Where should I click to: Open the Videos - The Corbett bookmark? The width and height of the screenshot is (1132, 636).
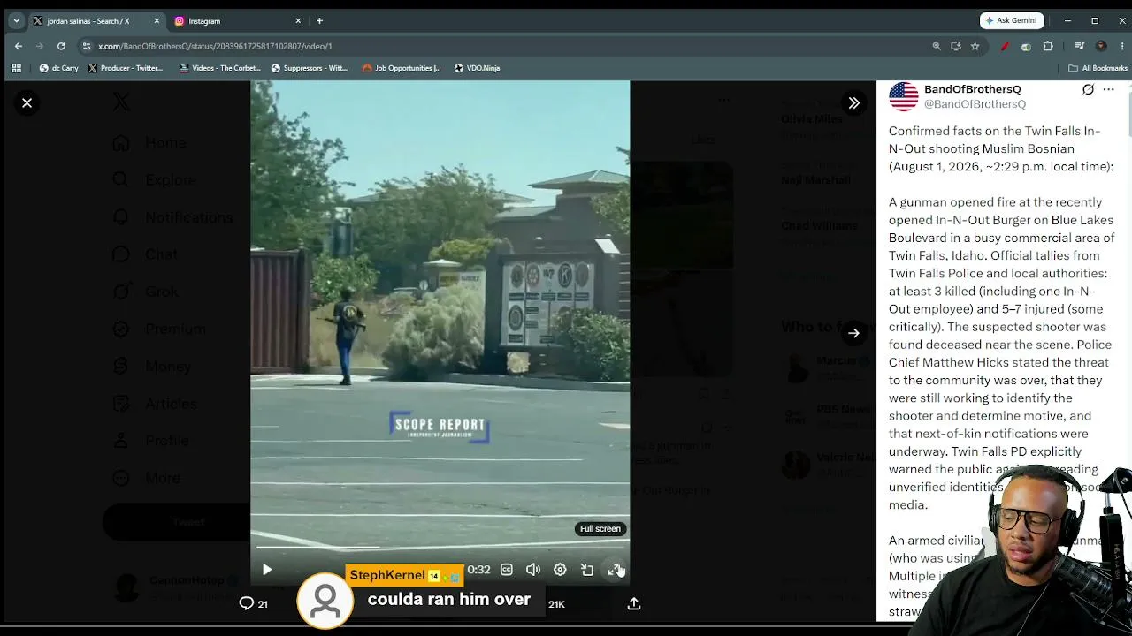(219, 68)
